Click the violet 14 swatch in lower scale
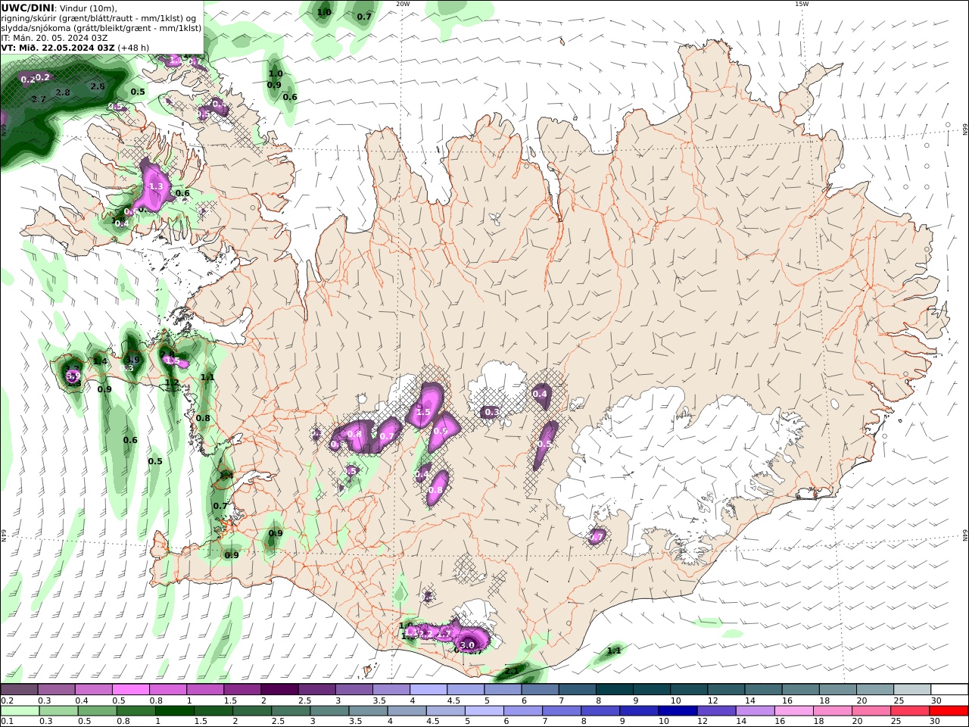The height and width of the screenshot is (727, 969). (755, 710)
